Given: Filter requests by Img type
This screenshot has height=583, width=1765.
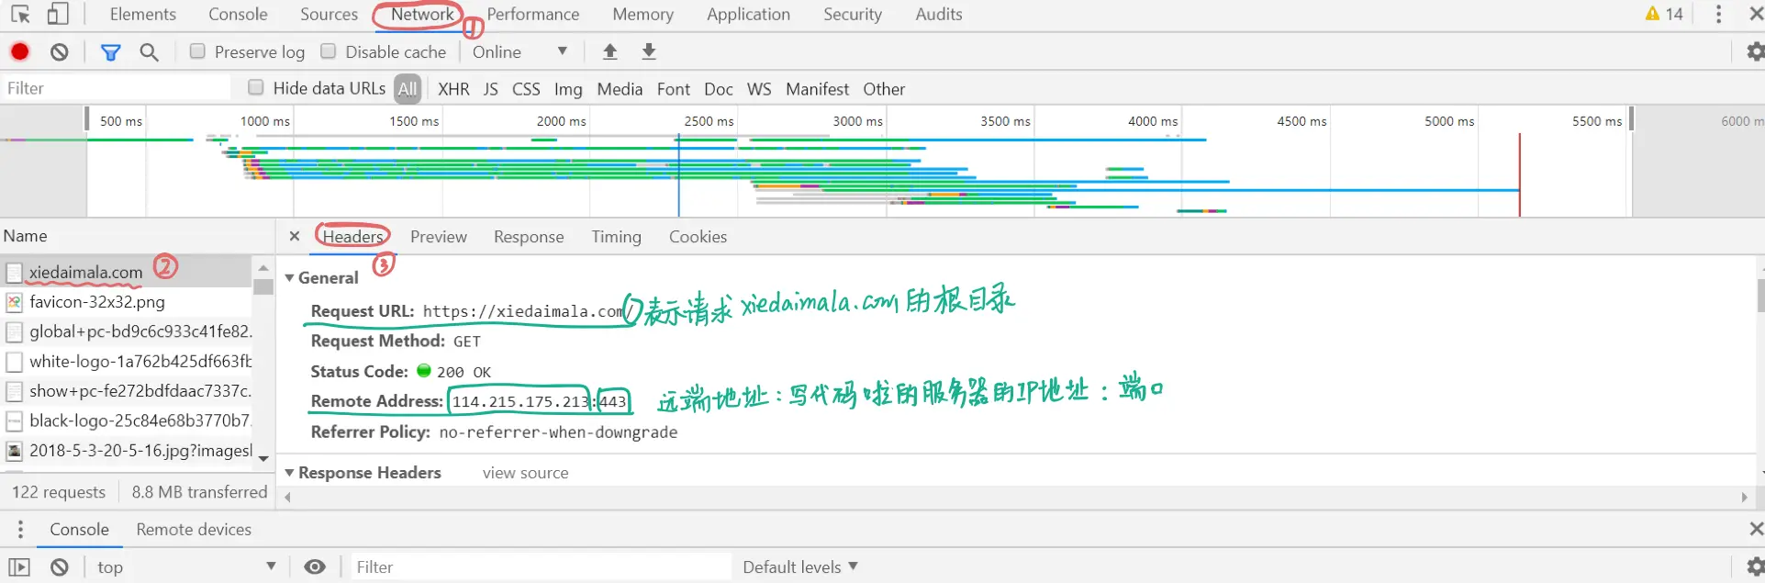Looking at the screenshot, I should click(x=568, y=89).
